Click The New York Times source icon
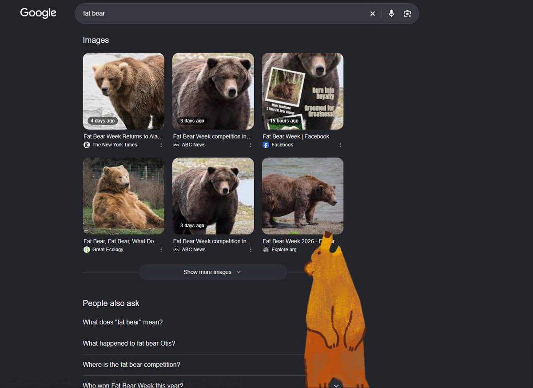 [x=87, y=145]
